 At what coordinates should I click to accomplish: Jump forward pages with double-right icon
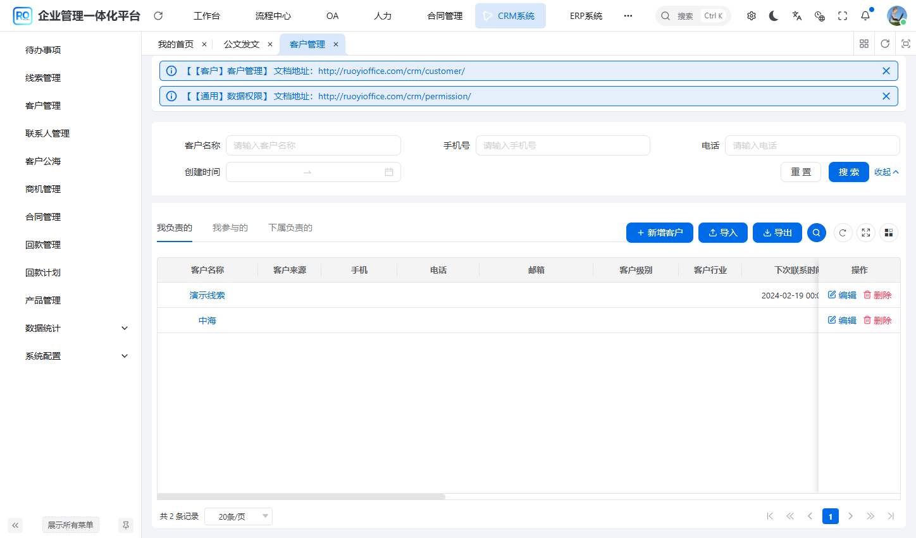click(870, 516)
